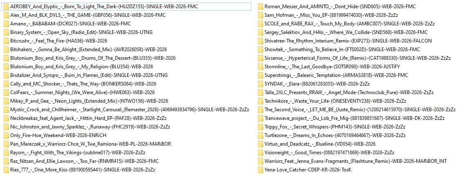The image size is (469, 180).
Task: Select the Trancewave_project Du_Lob_Fra_Mig folder name
Action: (355, 118)
